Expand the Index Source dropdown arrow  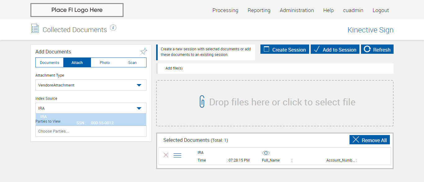(139, 108)
